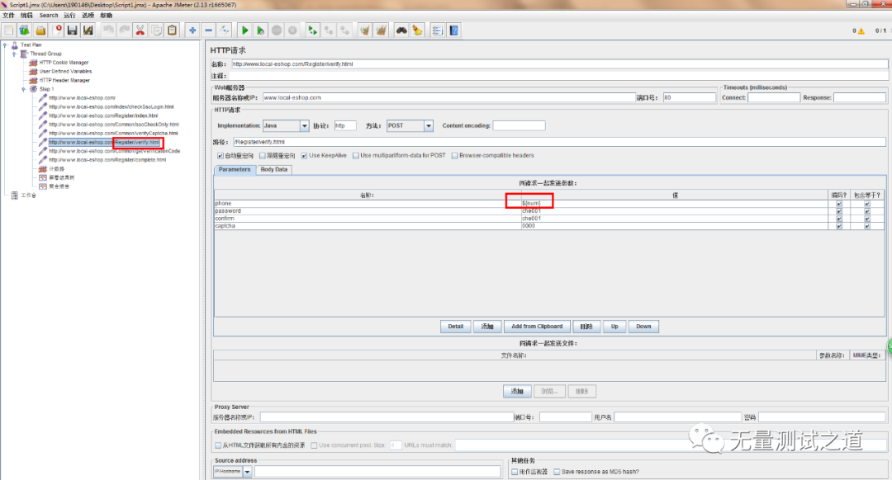This screenshot has height=480, width=892.
Task: Click the blue plus Expand All icon
Action: [192, 31]
